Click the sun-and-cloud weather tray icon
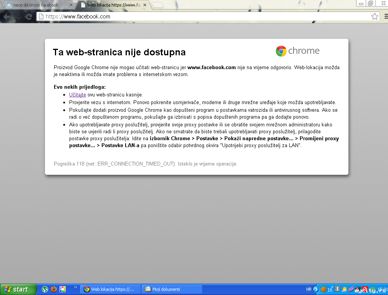 344,289
